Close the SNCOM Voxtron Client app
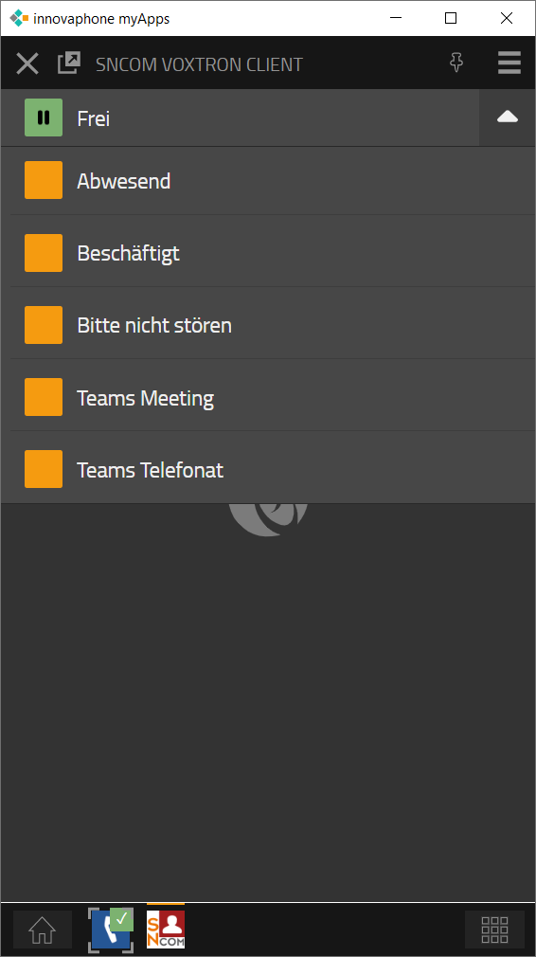The width and height of the screenshot is (536, 957). click(x=27, y=63)
